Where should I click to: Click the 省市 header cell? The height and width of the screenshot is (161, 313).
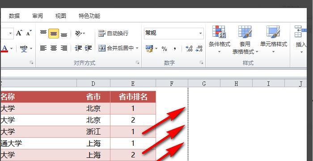coord(93,97)
